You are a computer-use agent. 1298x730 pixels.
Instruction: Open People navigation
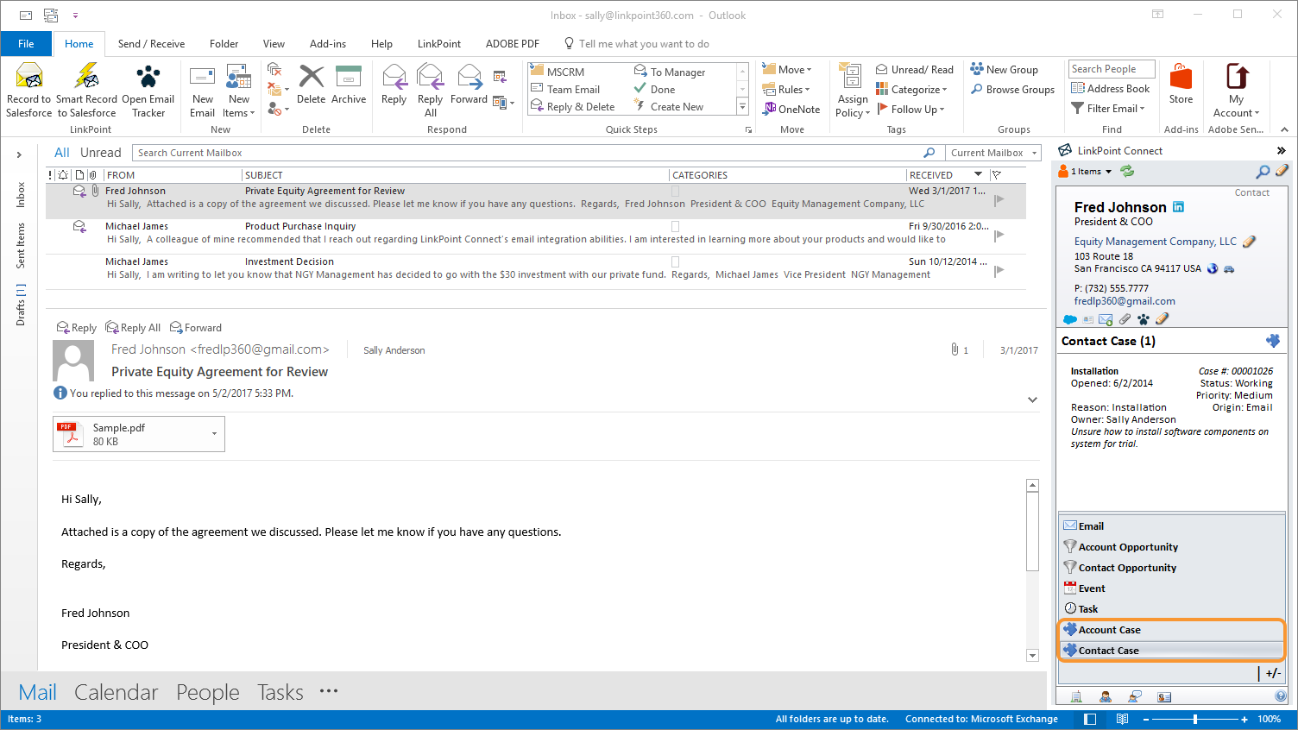point(208,692)
